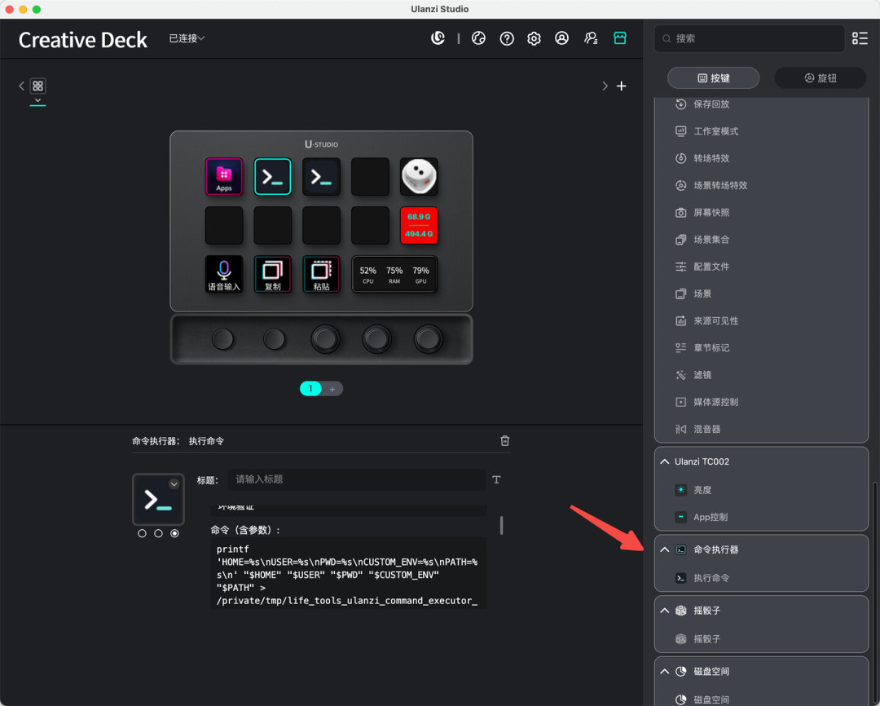
Task: Click the third knob on the deck
Action: pyautogui.click(x=325, y=338)
